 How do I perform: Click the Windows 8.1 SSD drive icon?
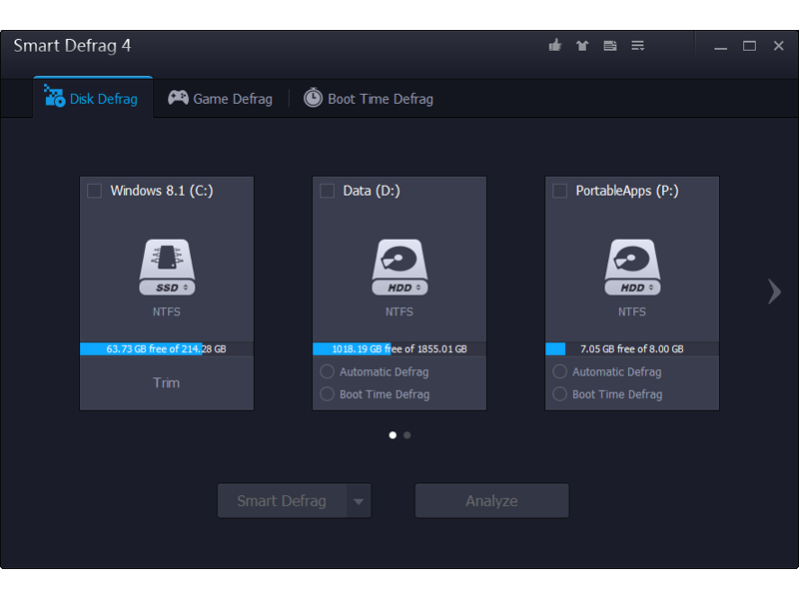(167, 267)
